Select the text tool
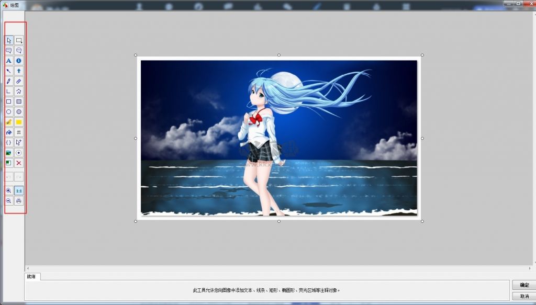The image size is (536, 305). pos(8,61)
